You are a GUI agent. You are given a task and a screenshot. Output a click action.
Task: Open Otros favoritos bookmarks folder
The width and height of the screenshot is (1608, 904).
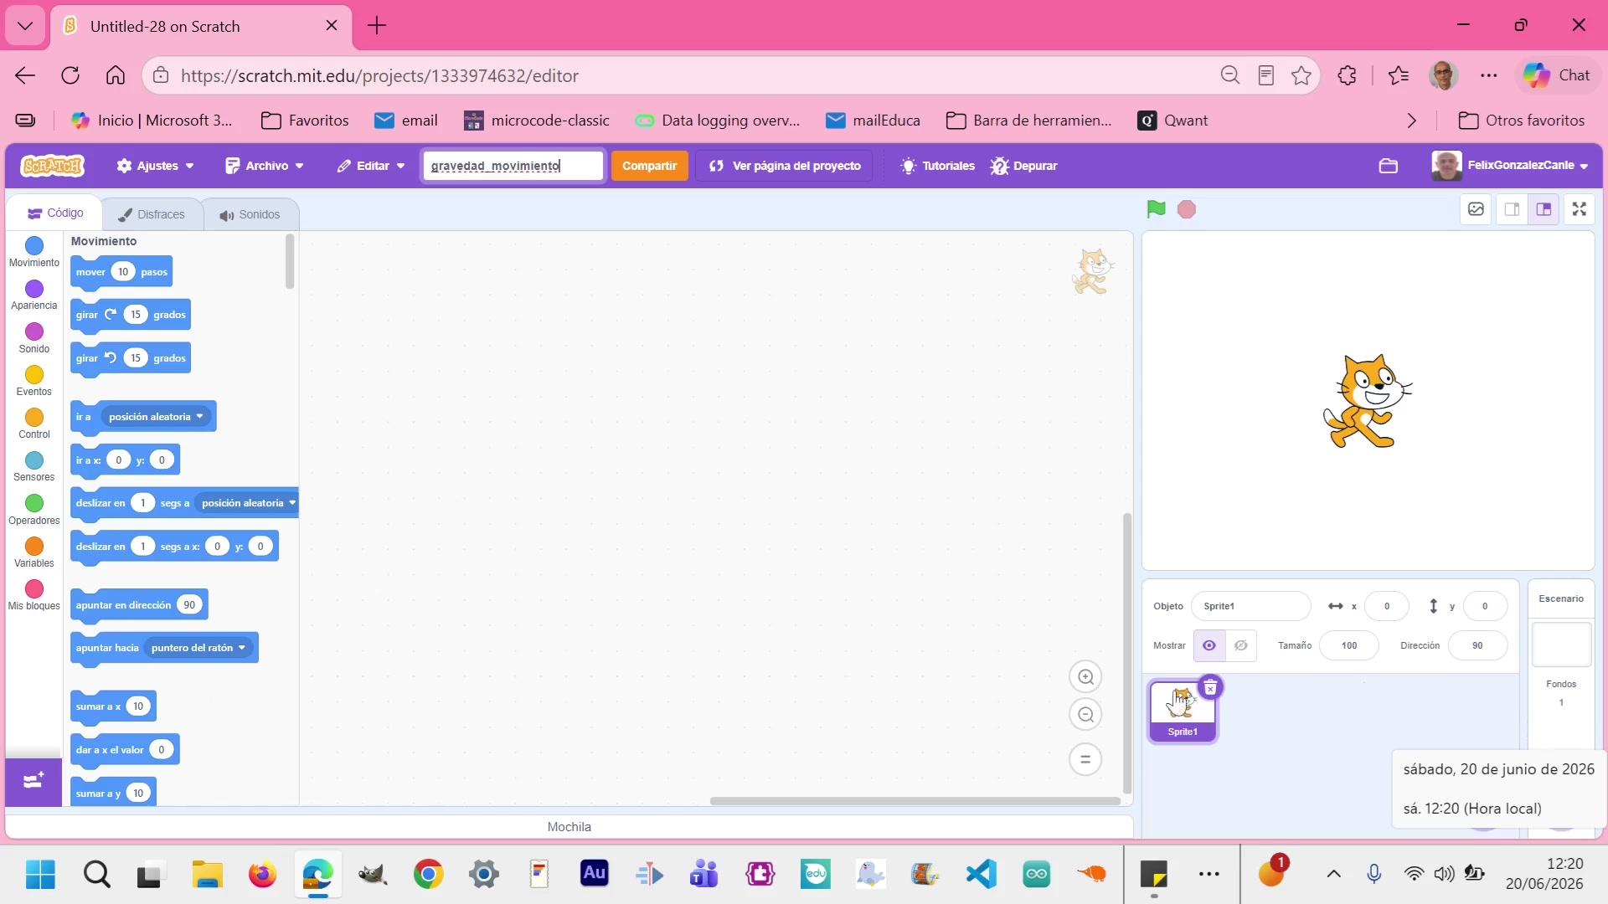tap(1521, 121)
